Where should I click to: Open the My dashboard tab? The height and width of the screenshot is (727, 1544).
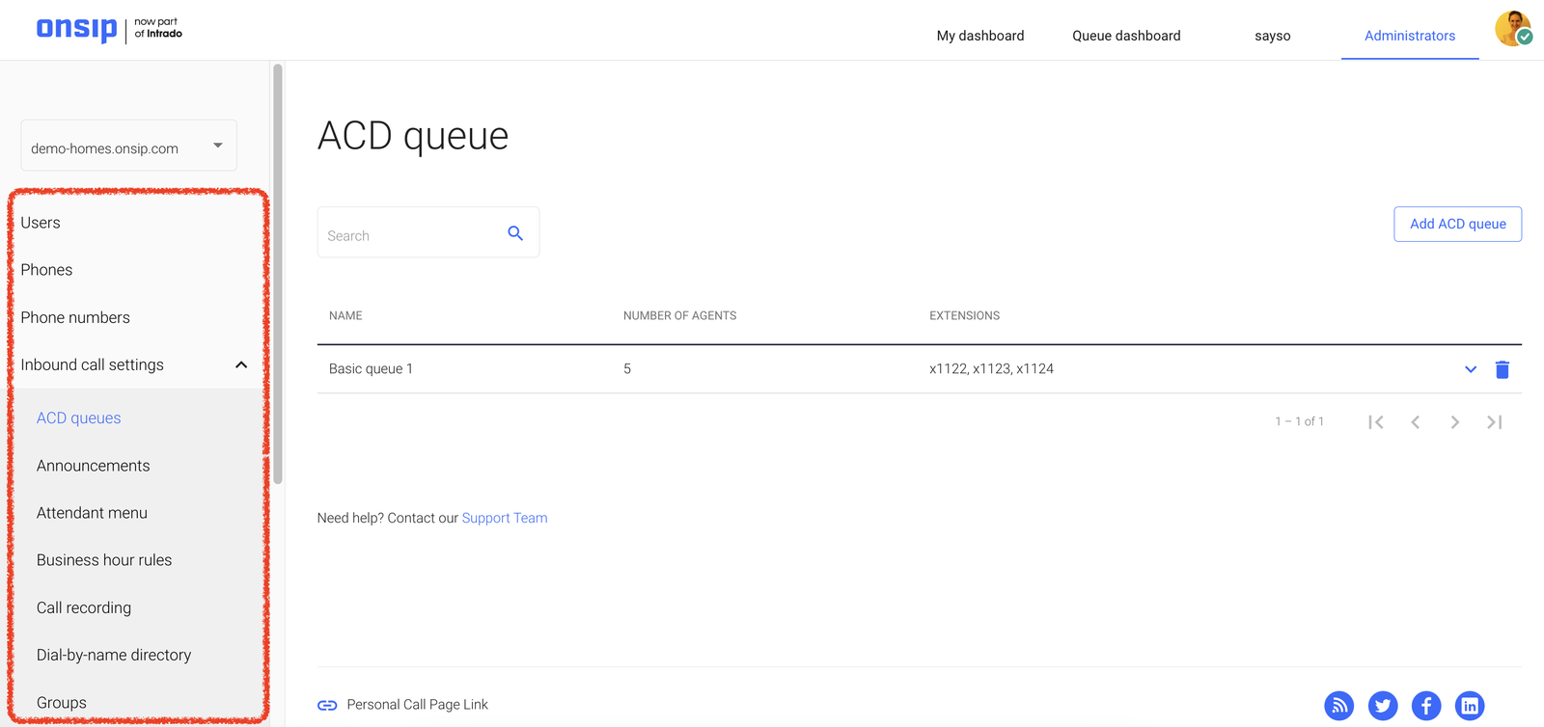[979, 36]
